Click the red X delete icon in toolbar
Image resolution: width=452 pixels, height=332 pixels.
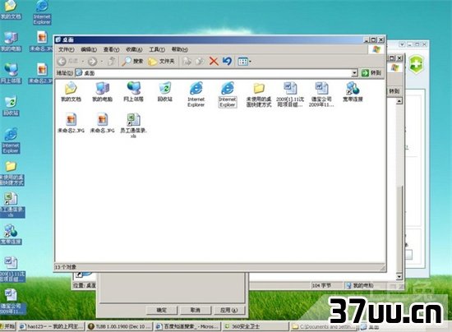214,61
